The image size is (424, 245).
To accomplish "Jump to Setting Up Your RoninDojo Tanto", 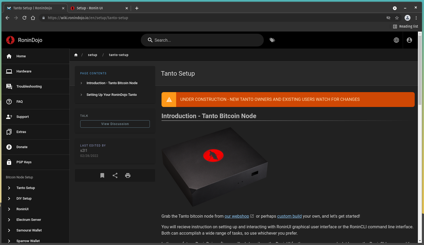I will 112,95.
